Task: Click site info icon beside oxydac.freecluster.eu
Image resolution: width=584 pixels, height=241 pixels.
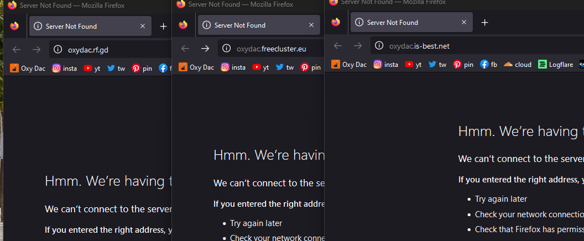Action: point(226,49)
